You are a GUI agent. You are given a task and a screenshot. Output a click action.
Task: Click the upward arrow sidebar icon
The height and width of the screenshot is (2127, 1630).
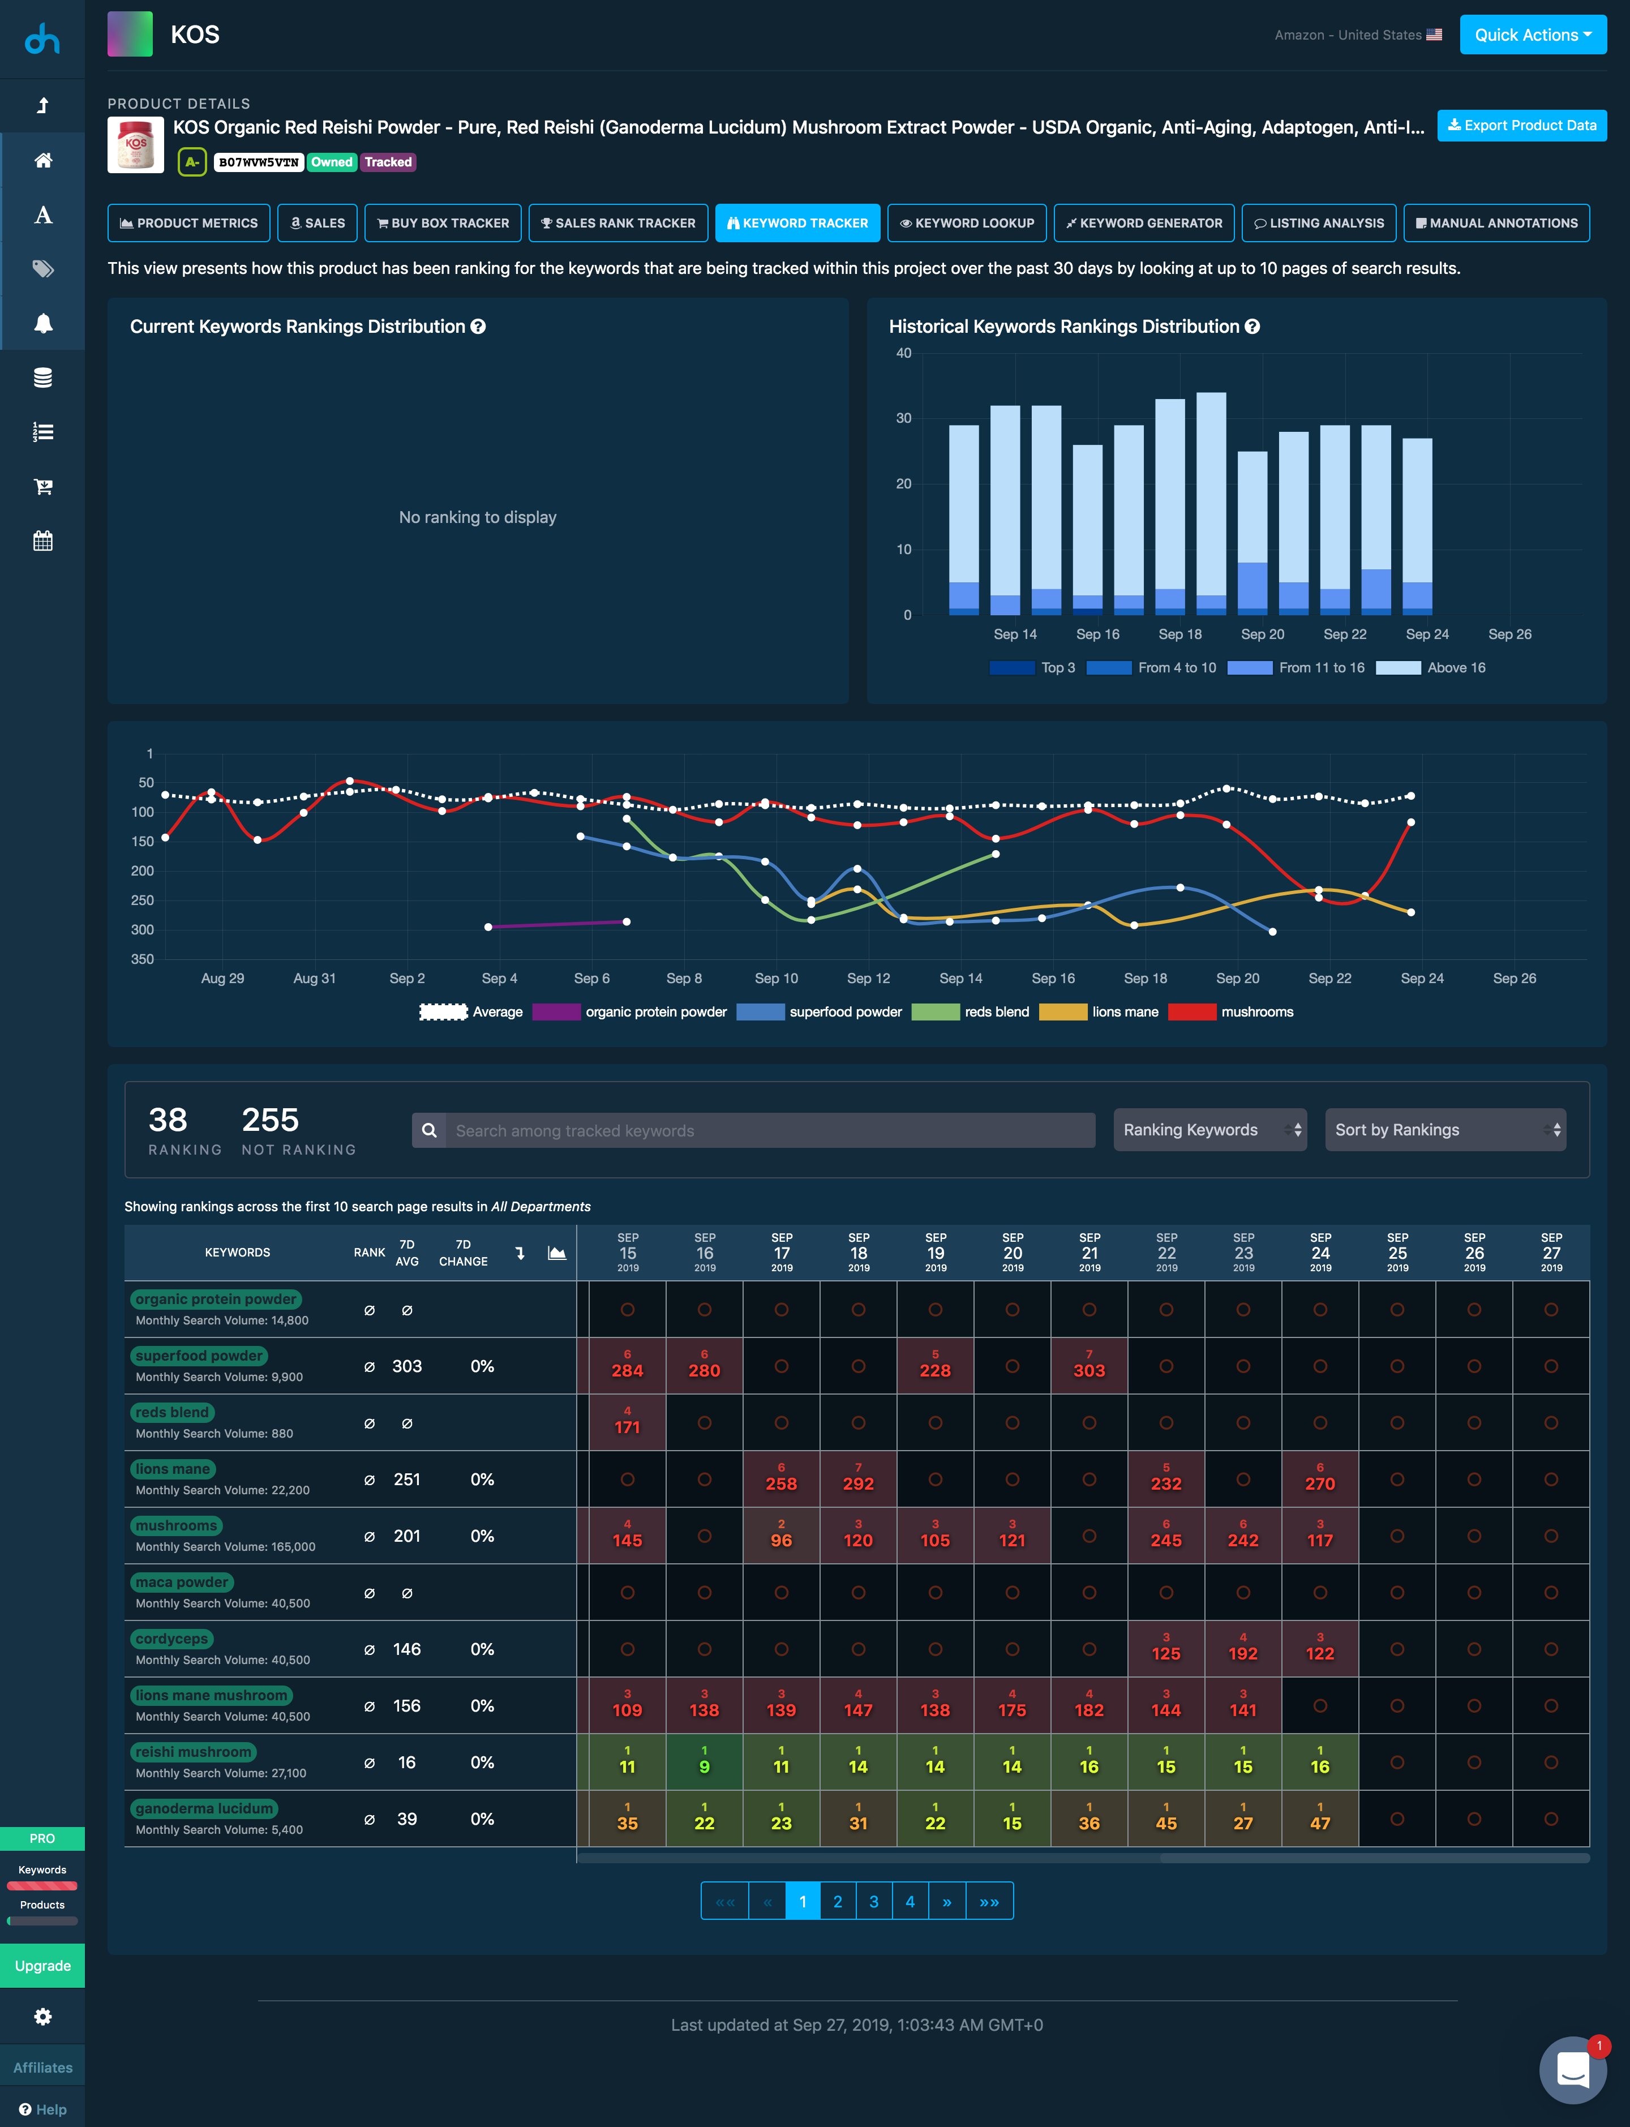point(42,106)
